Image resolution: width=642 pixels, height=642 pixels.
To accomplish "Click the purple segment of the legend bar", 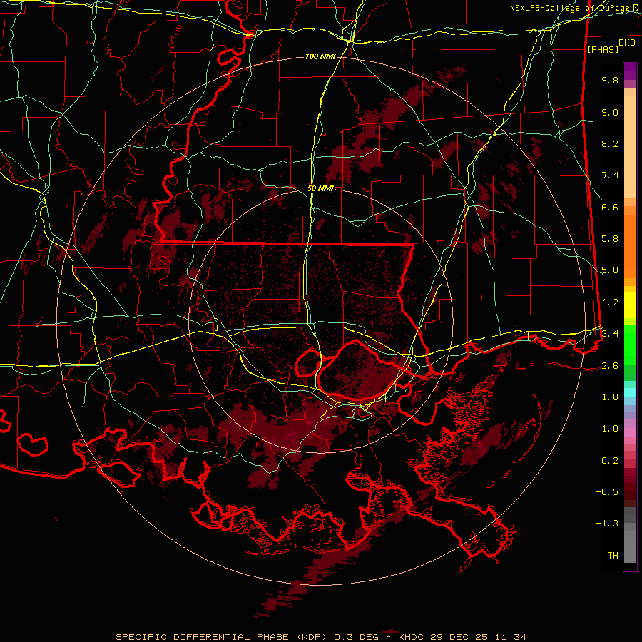I will (x=630, y=73).
